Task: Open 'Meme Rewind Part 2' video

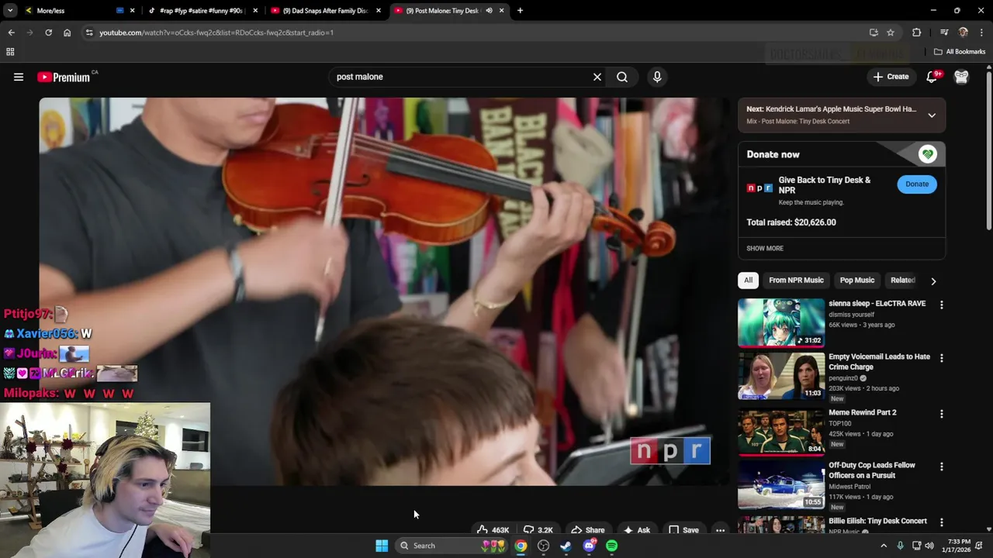Action: click(862, 412)
